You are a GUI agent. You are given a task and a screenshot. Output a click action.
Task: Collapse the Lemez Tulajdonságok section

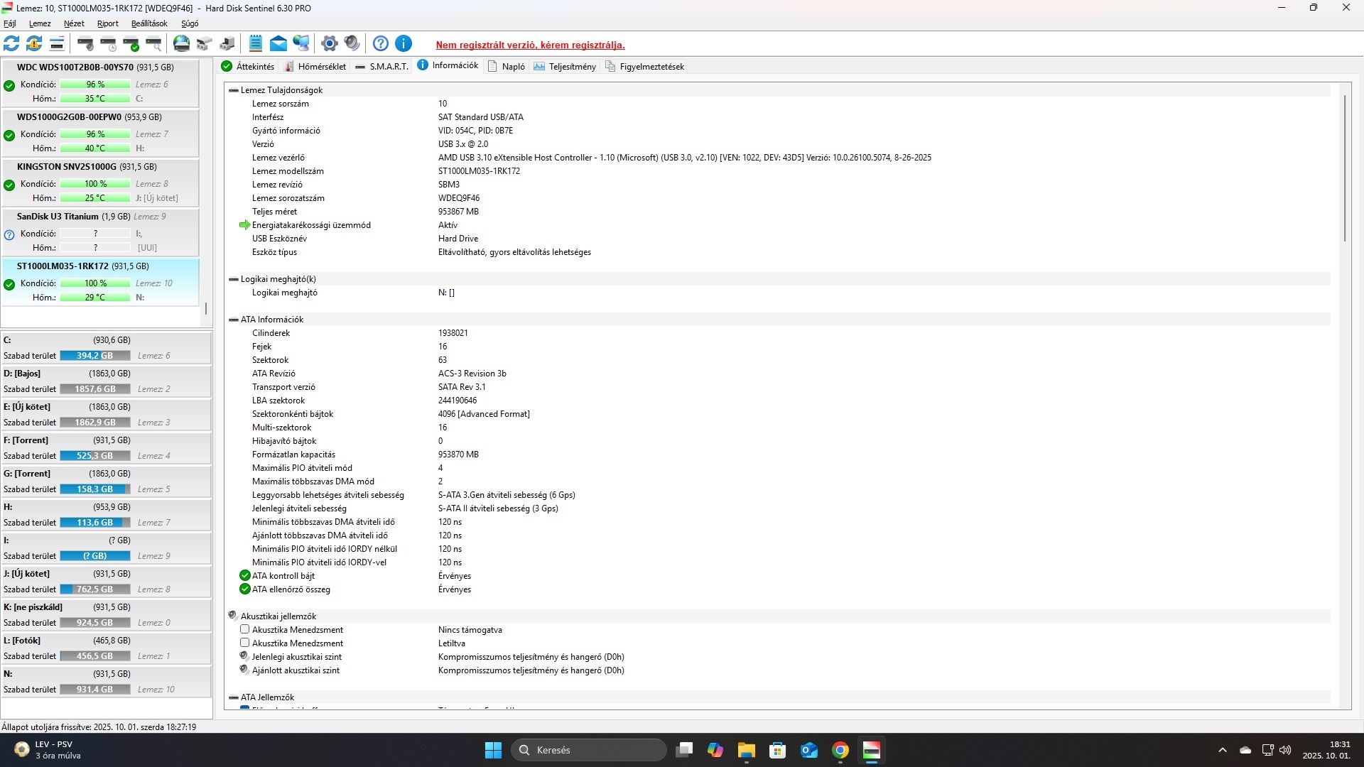click(233, 90)
